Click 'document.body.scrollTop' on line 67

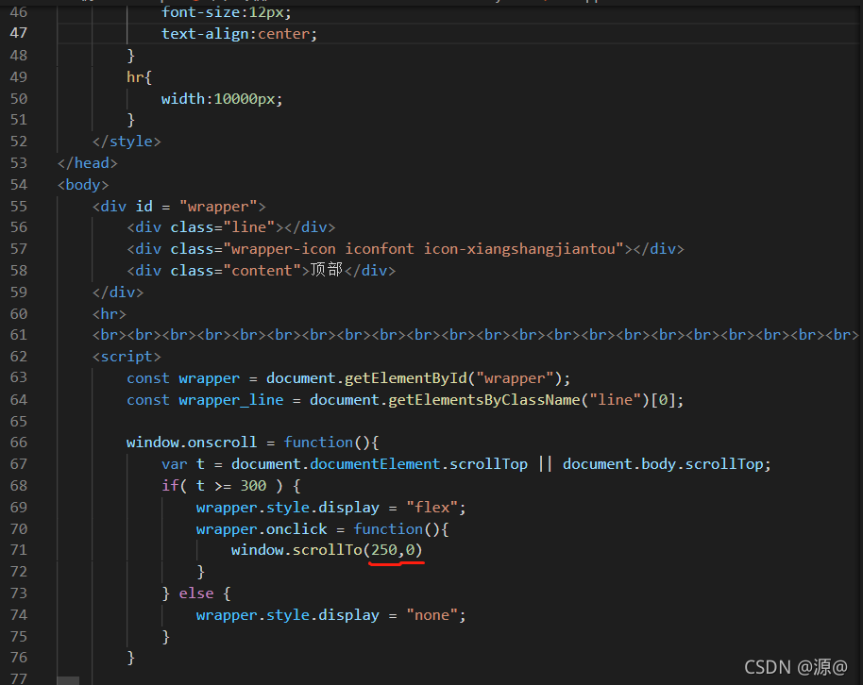pos(663,464)
